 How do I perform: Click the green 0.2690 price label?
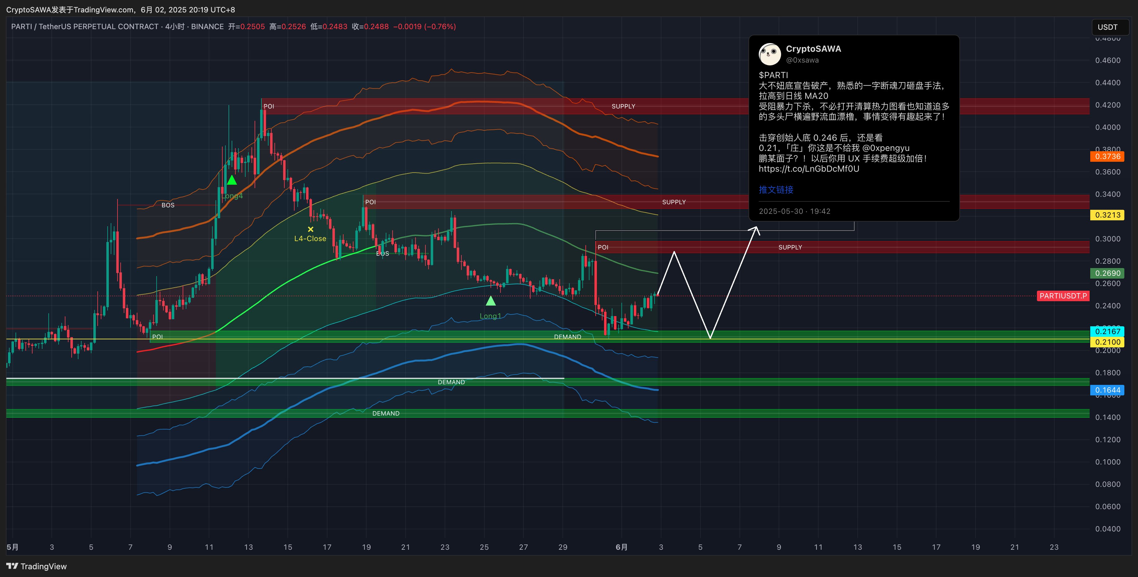point(1108,273)
